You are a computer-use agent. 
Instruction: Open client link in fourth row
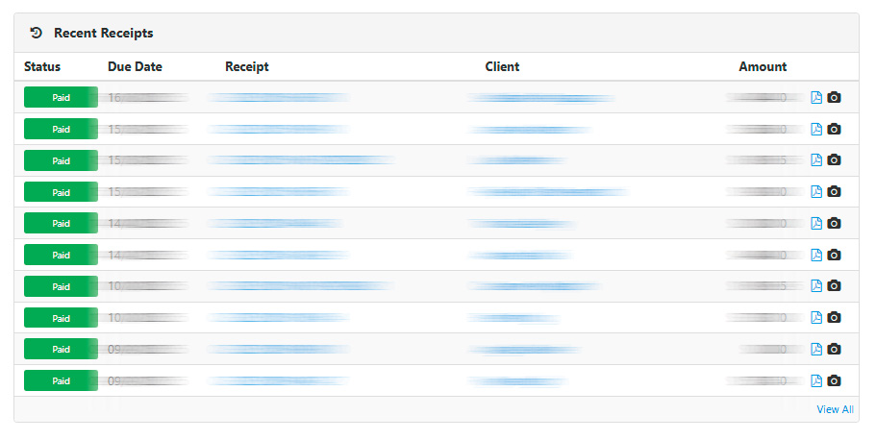tap(547, 191)
